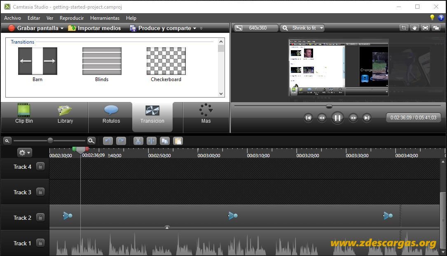Click the Track 4 label
This screenshot has height=256, width=447.
click(22, 167)
